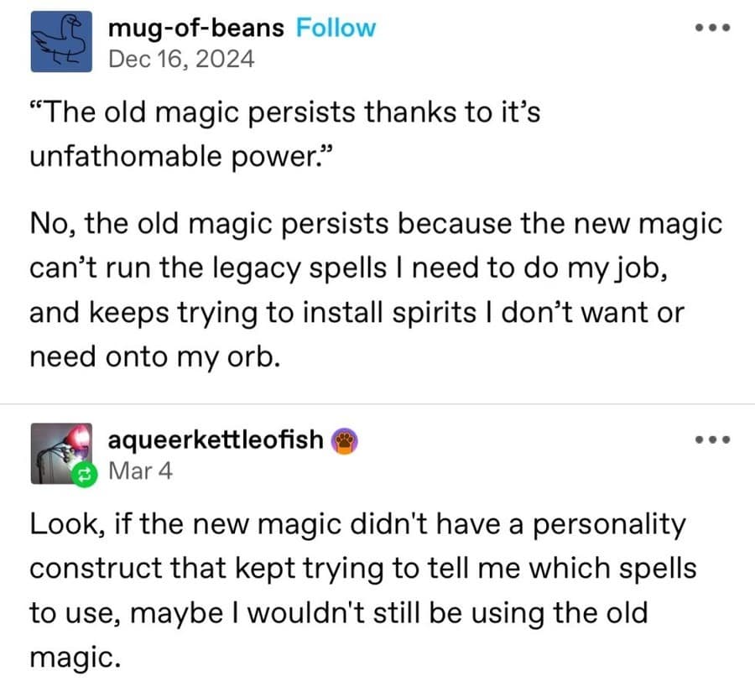755x697 pixels.
Task: Click the Mar 4 post timestamp
Action: [x=141, y=471]
